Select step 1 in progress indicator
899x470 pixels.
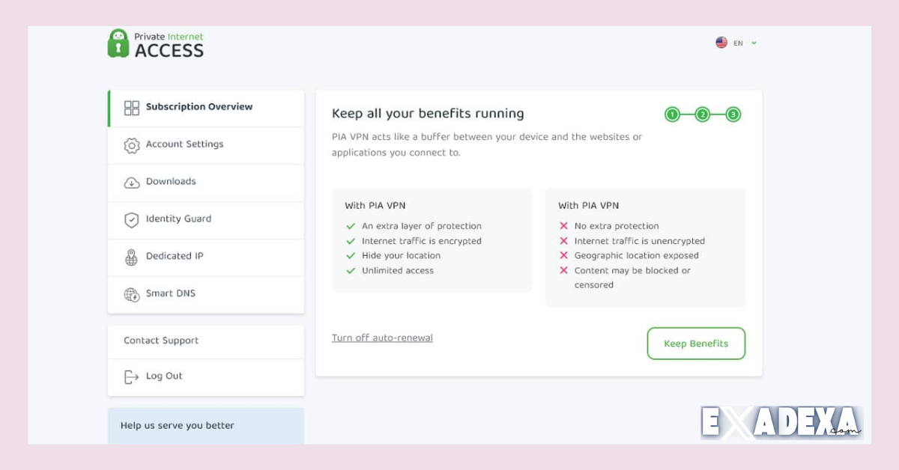point(672,115)
